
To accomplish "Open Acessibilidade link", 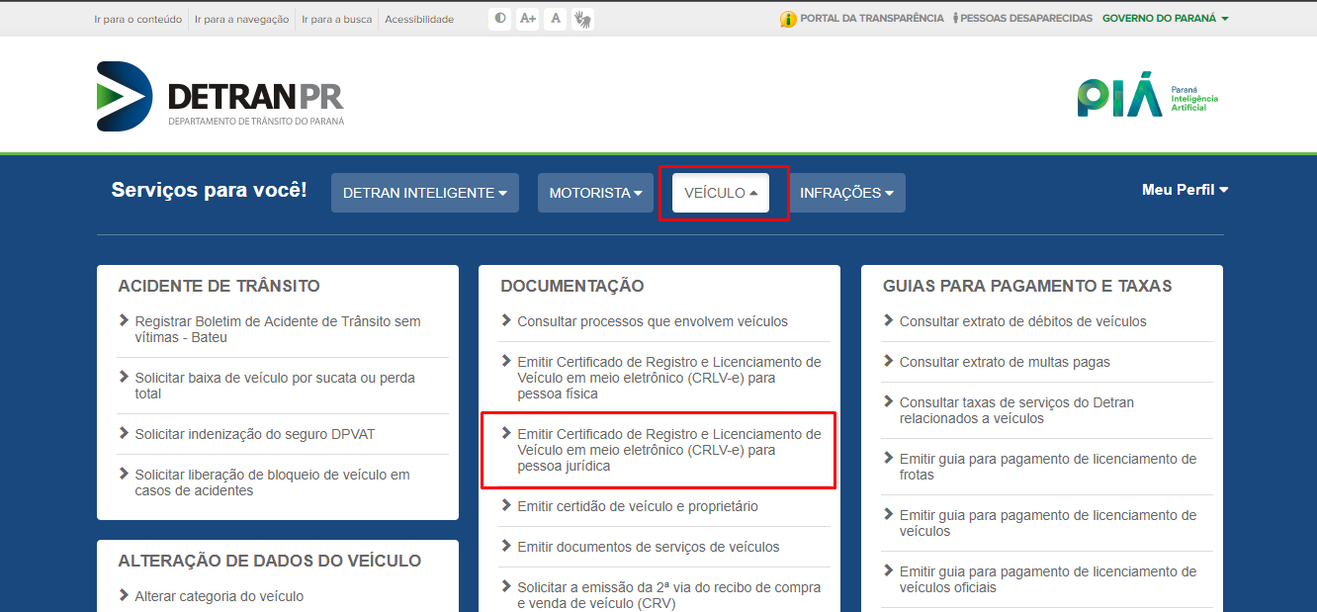I will [x=419, y=19].
